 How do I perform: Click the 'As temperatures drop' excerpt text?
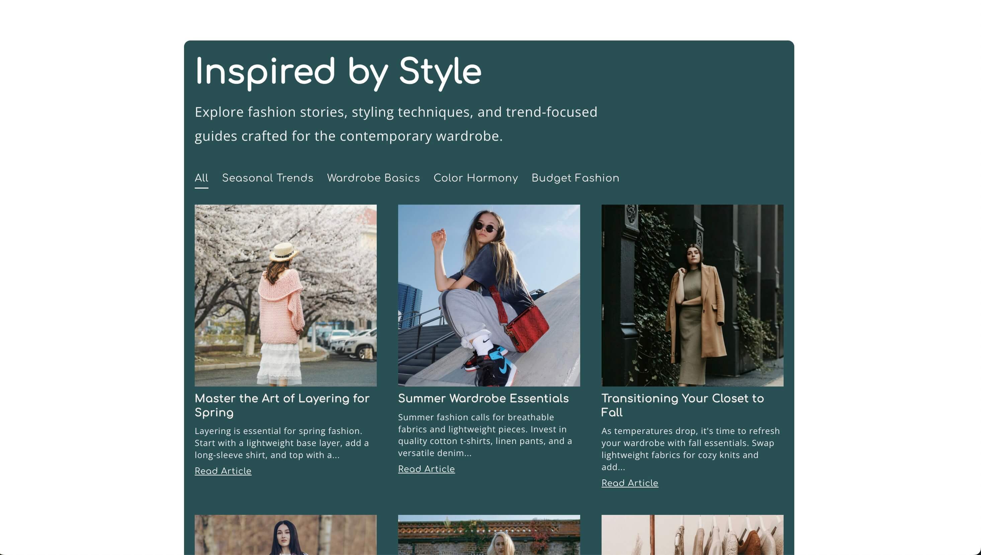pos(690,449)
